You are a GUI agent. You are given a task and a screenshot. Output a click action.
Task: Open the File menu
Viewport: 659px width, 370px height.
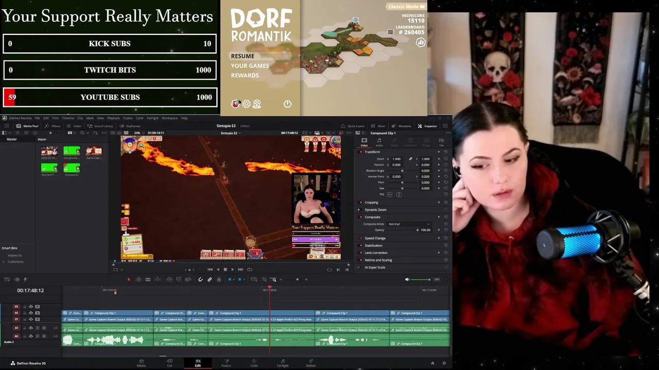37,118
